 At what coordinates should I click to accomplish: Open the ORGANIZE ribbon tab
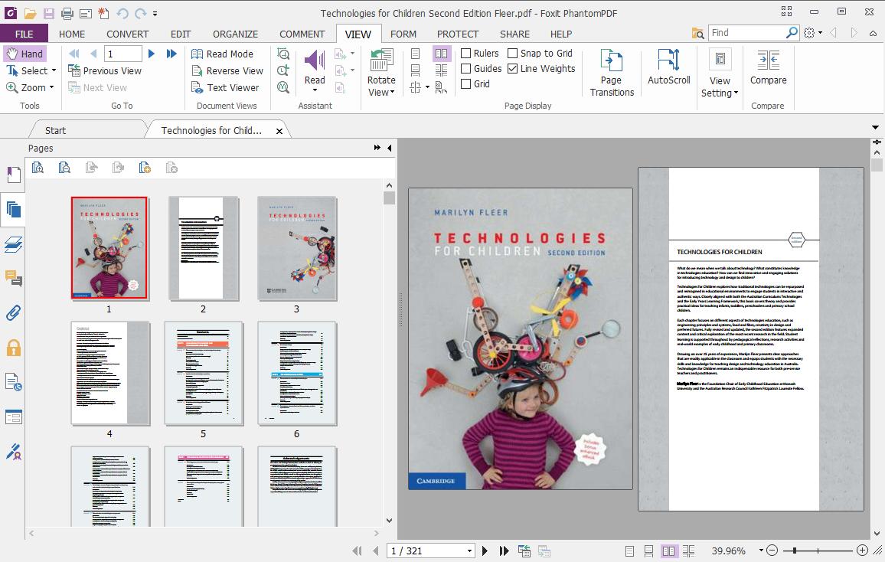[235, 34]
